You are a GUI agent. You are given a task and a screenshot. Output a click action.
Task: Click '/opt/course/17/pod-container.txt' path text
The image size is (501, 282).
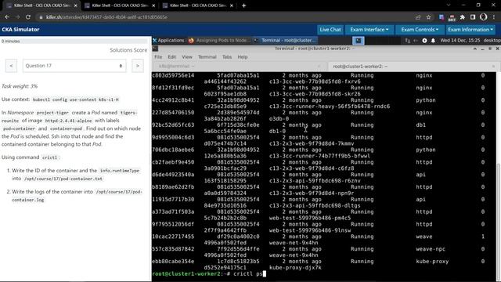click(63, 179)
